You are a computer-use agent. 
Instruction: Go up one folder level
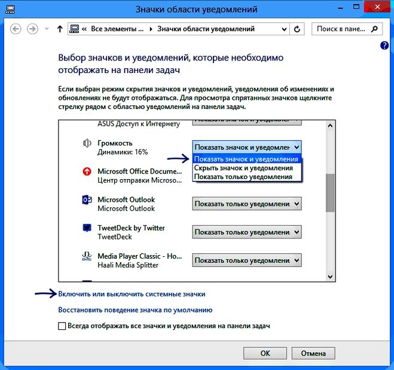(x=59, y=29)
